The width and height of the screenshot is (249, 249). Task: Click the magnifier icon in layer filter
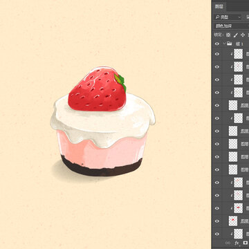pyautogui.click(x=217, y=17)
